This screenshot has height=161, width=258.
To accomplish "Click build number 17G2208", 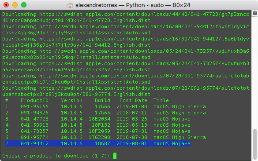I will pos(99,137).
